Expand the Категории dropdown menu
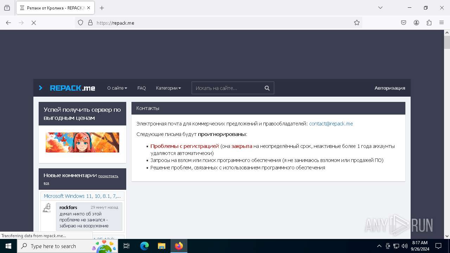 pyautogui.click(x=168, y=88)
